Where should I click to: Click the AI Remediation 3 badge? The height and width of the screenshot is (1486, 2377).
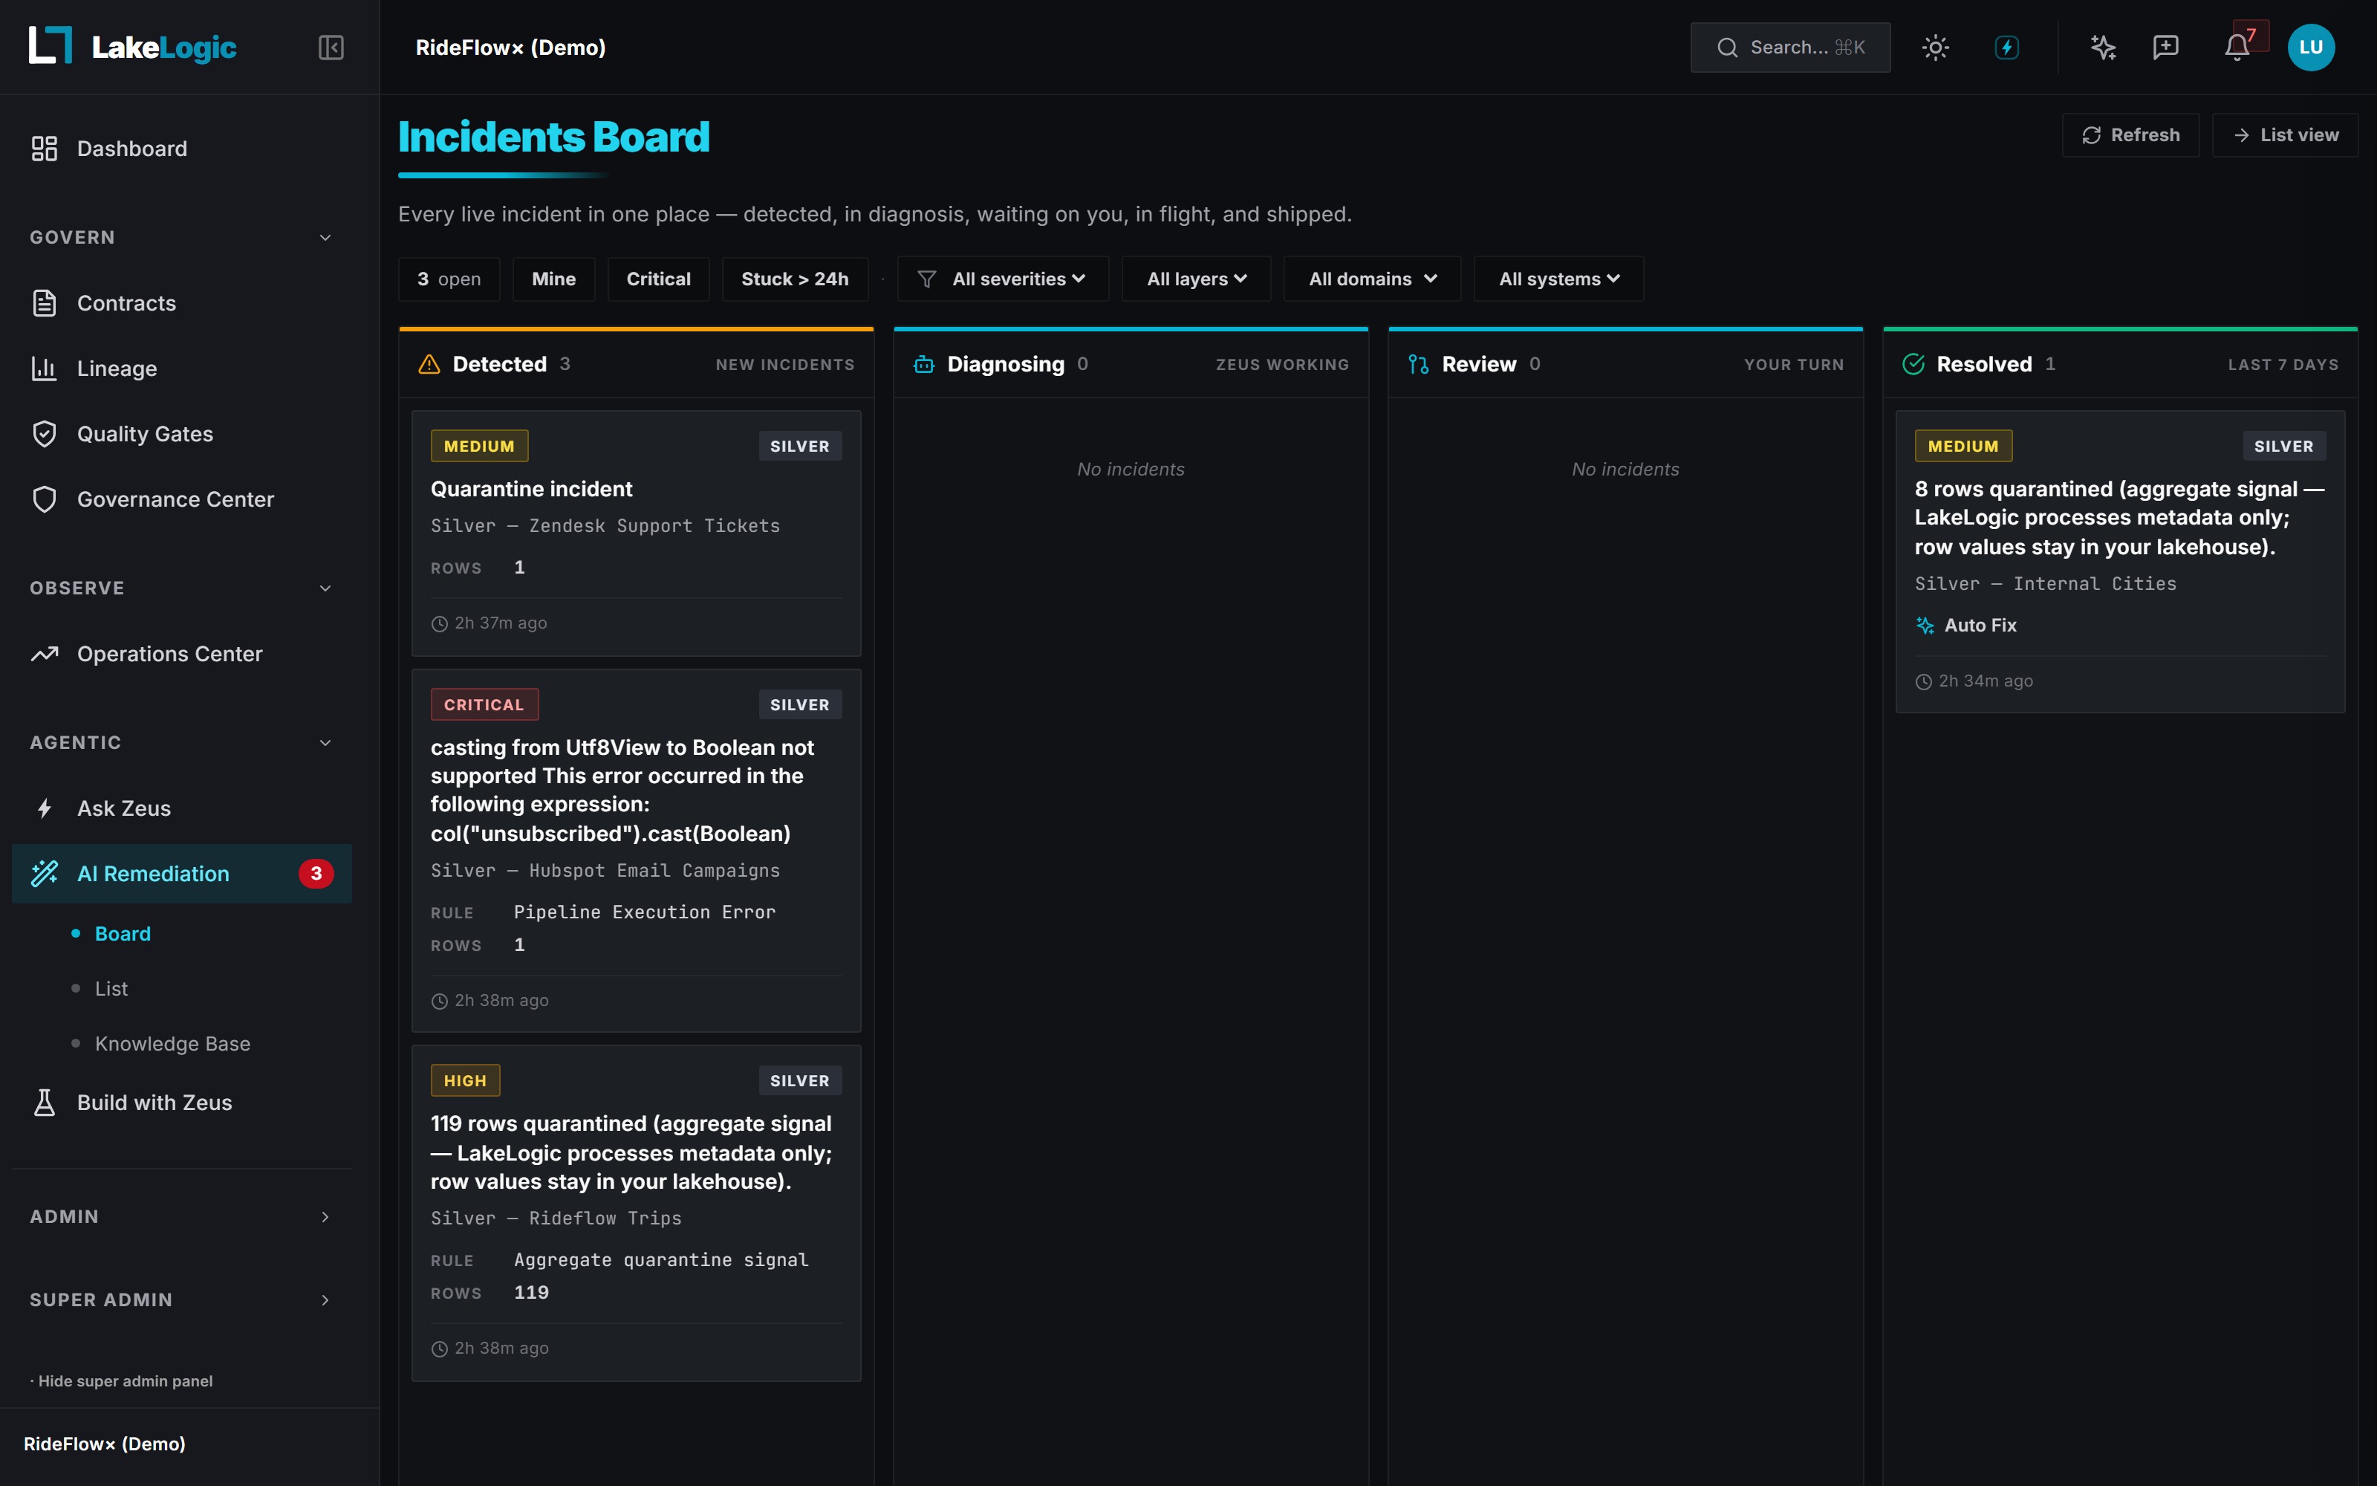pos(316,874)
